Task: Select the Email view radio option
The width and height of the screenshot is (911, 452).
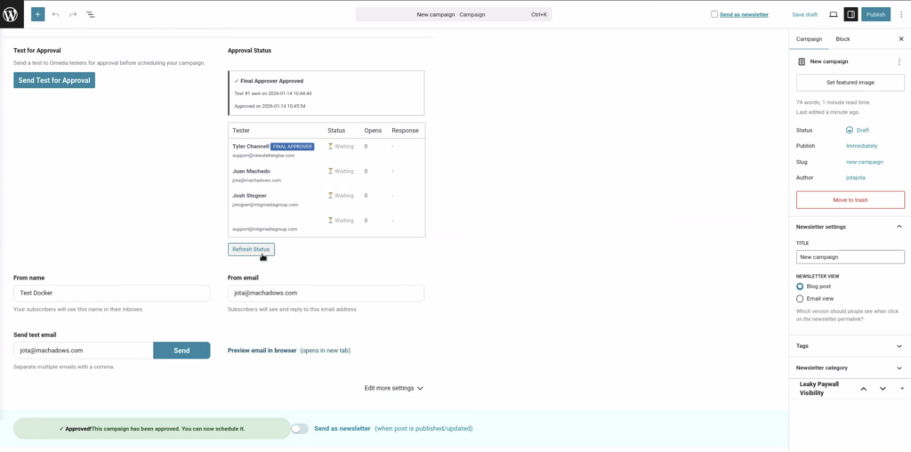Action: 801,299
